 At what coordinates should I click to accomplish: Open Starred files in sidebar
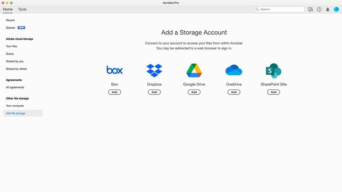[x=11, y=28]
